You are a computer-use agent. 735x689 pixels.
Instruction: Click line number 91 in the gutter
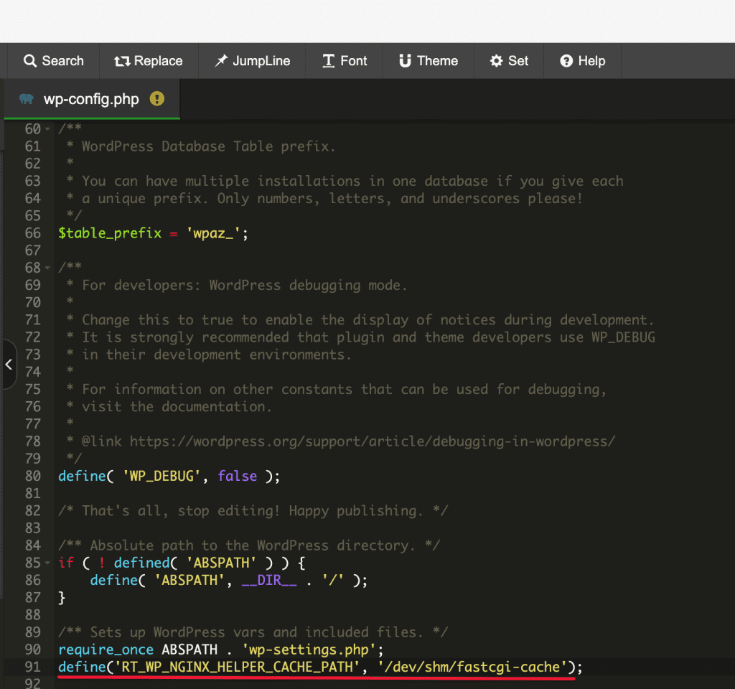click(x=33, y=667)
